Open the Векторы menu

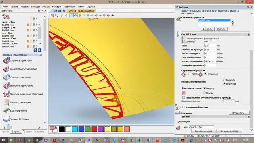pyautogui.click(x=35, y=6)
